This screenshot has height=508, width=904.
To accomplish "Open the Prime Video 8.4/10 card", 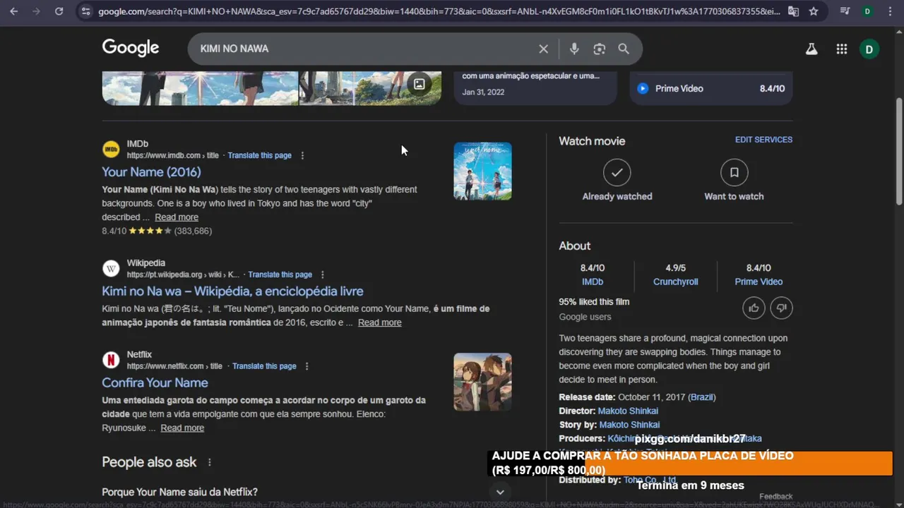I will 710,88.
